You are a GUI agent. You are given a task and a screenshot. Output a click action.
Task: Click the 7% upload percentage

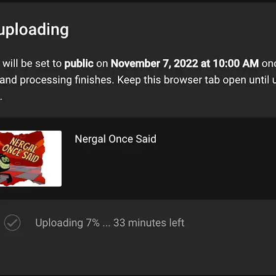pyautogui.click(x=93, y=223)
